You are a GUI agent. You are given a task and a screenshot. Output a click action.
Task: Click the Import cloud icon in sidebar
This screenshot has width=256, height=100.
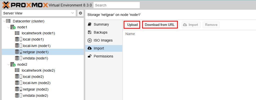click(x=89, y=48)
